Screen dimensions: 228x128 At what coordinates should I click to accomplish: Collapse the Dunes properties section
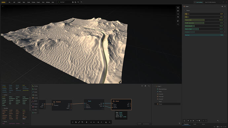184,11
